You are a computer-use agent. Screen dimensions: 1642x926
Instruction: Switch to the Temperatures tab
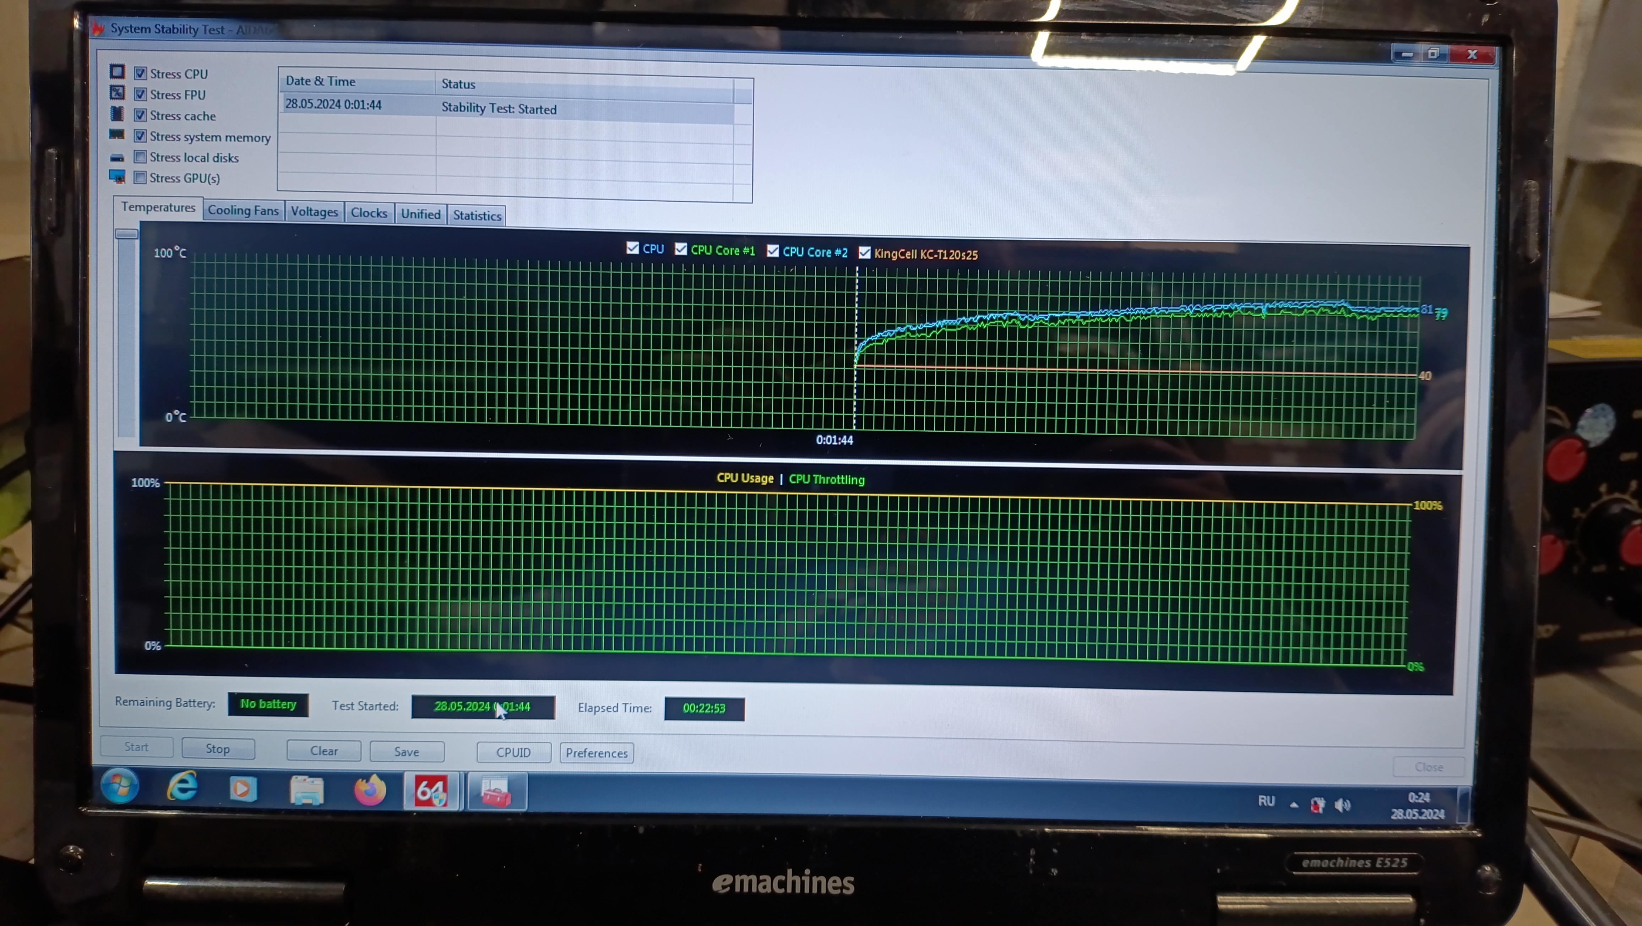(x=158, y=207)
